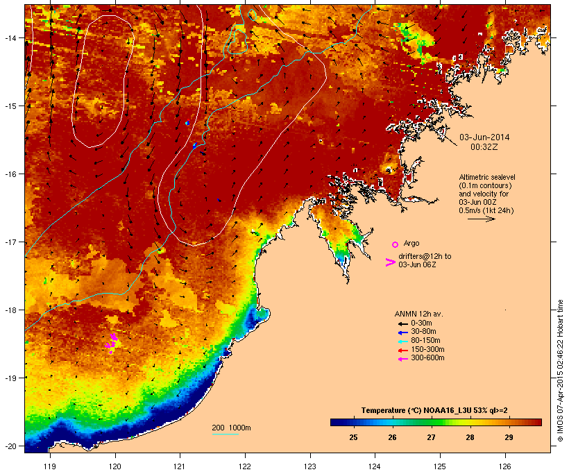Click the magenta drifter cluster near 120E 18.5S
This screenshot has height=472, width=569.
tap(112, 343)
